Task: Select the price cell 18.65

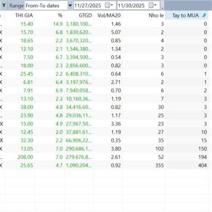Action: [27, 41]
